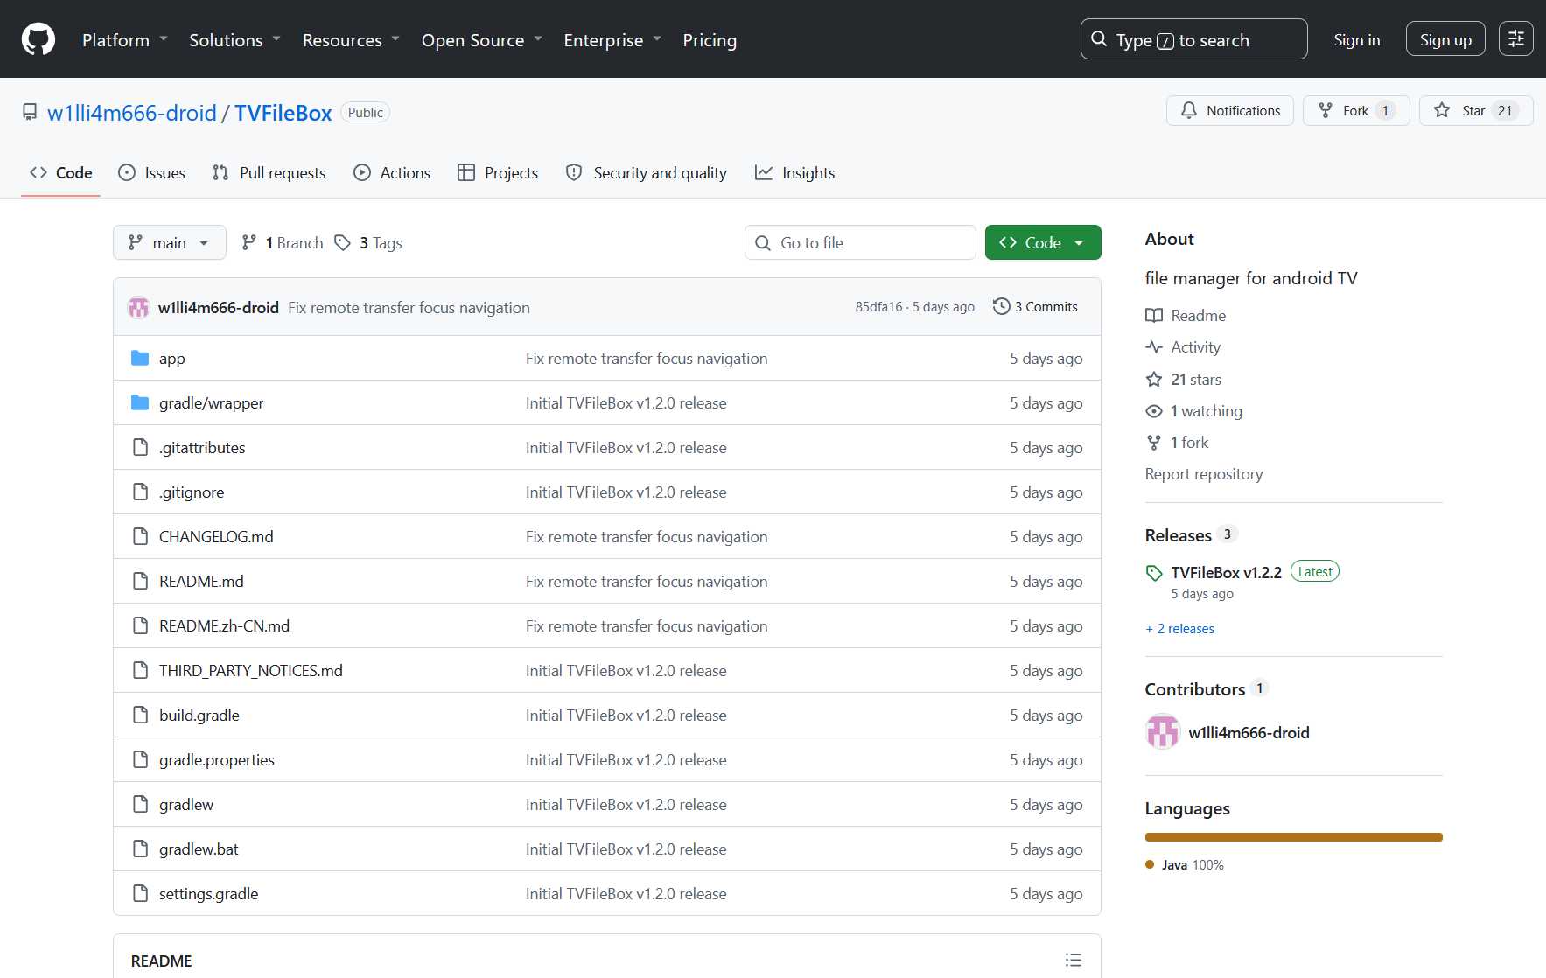Open the gradle/wrapper folder icon
The height and width of the screenshot is (978, 1546).
[x=140, y=402]
